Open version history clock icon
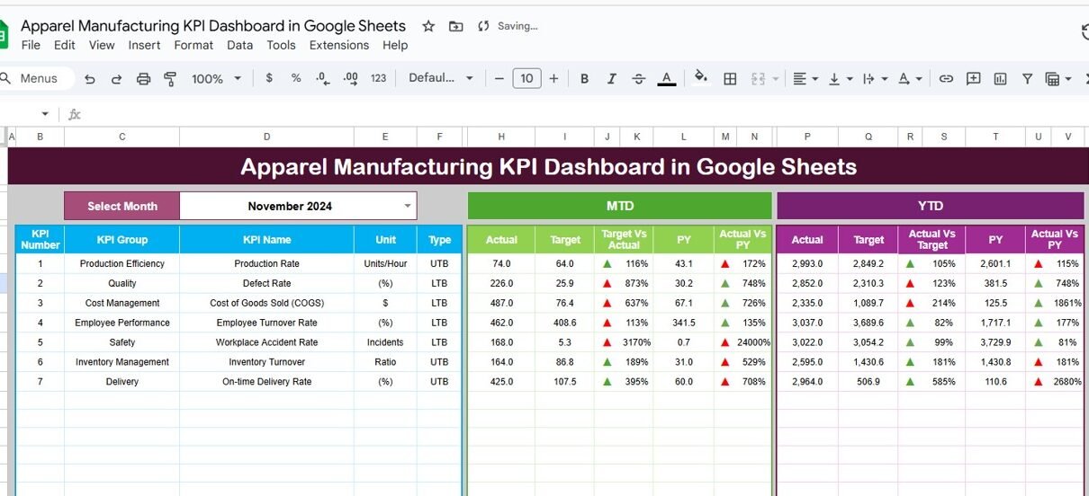This screenshot has width=1089, height=496. coord(1084,32)
